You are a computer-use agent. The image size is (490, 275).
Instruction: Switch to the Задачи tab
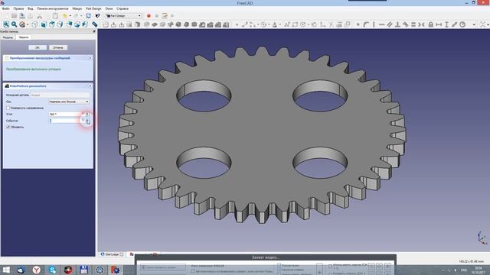point(24,37)
